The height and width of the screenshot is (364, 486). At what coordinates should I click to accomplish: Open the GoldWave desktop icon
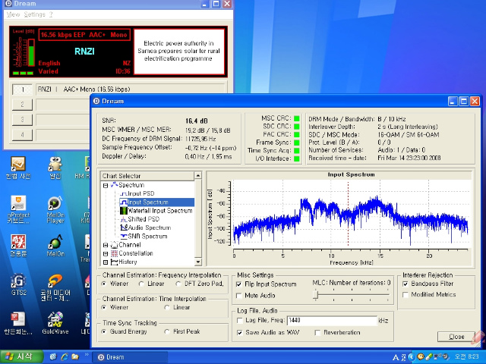(x=55, y=323)
